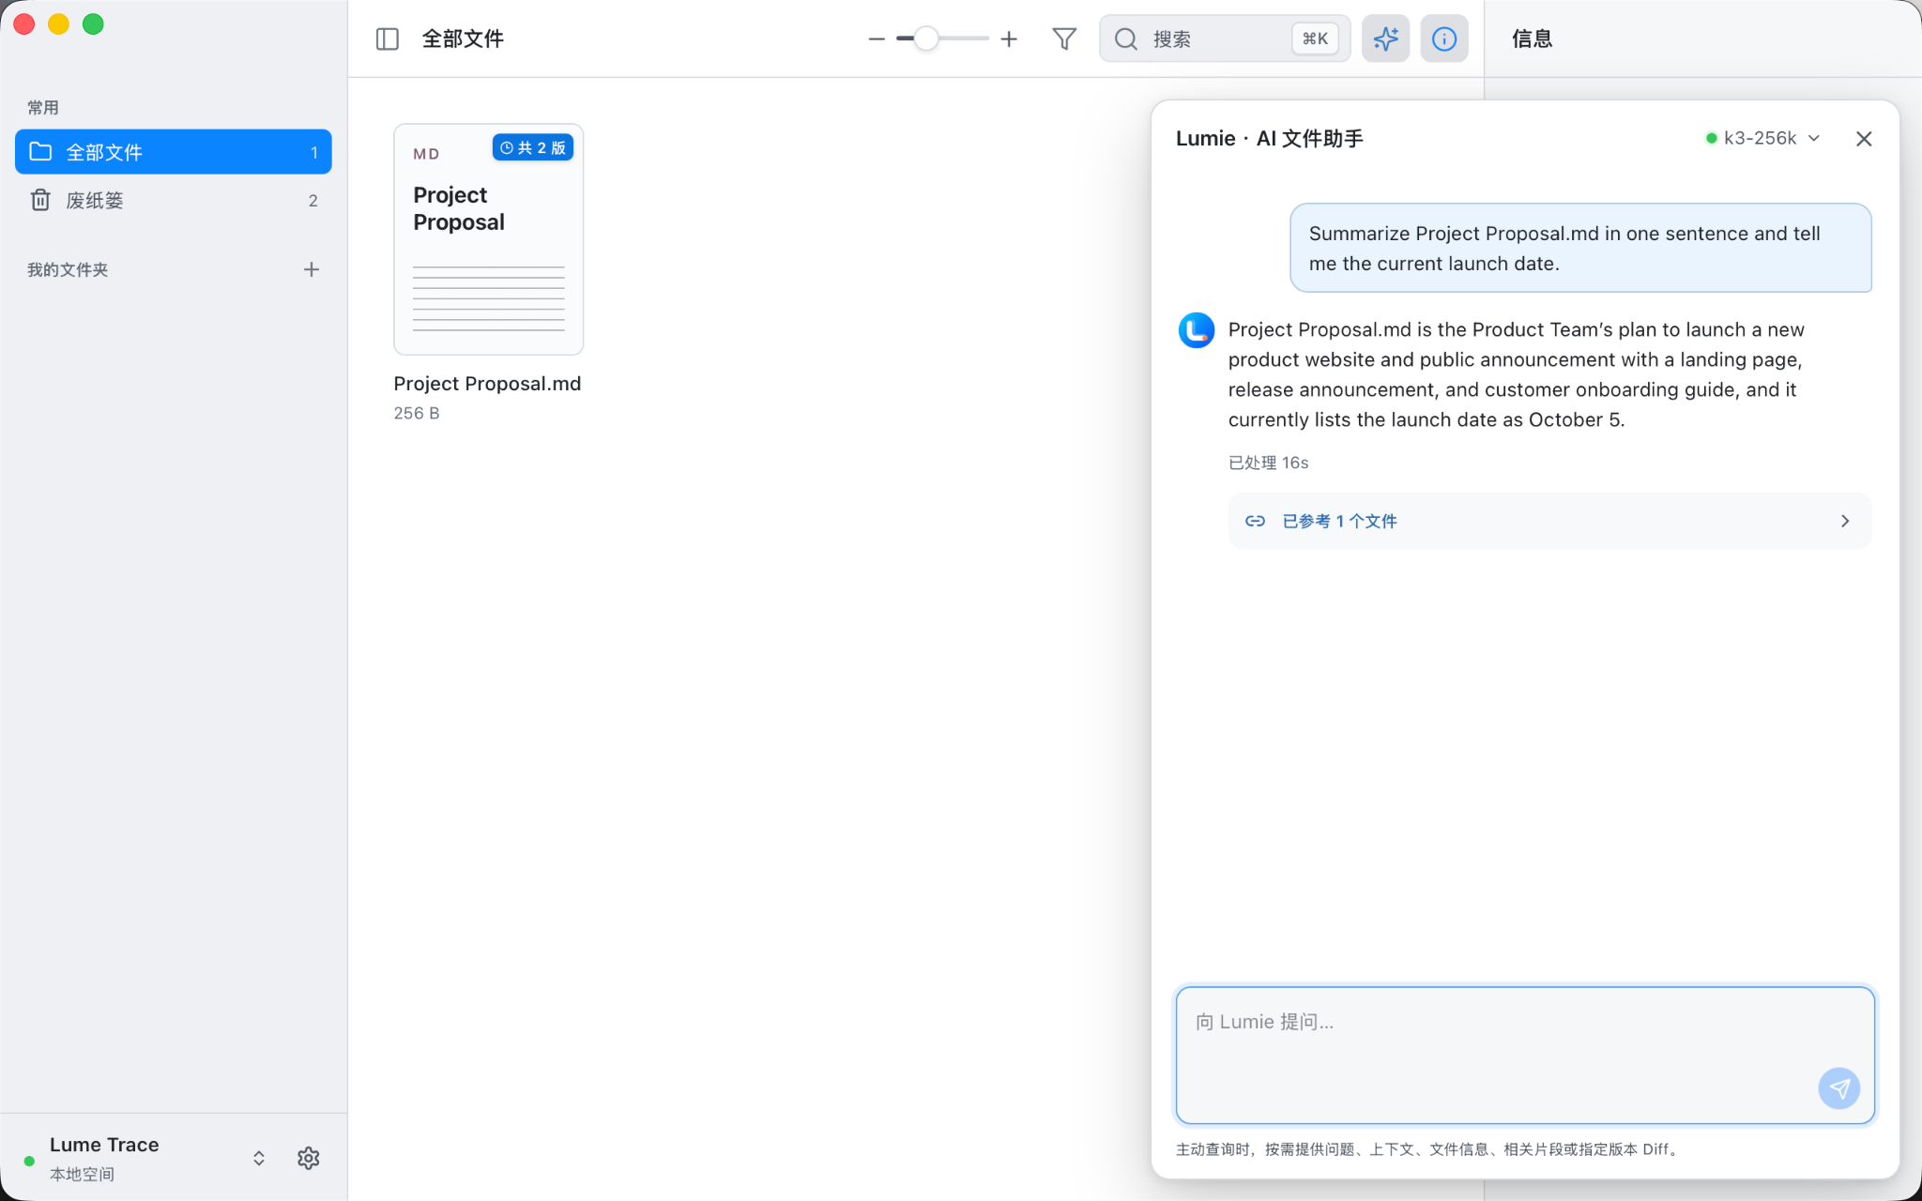The height and width of the screenshot is (1201, 1922).
Task: Click the 已处理 16s status text
Action: pyautogui.click(x=1268, y=463)
